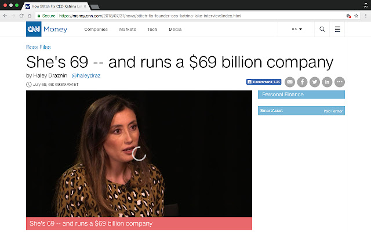371x232 pixels.
Task: Open the Markets nav item
Action: [128, 30]
